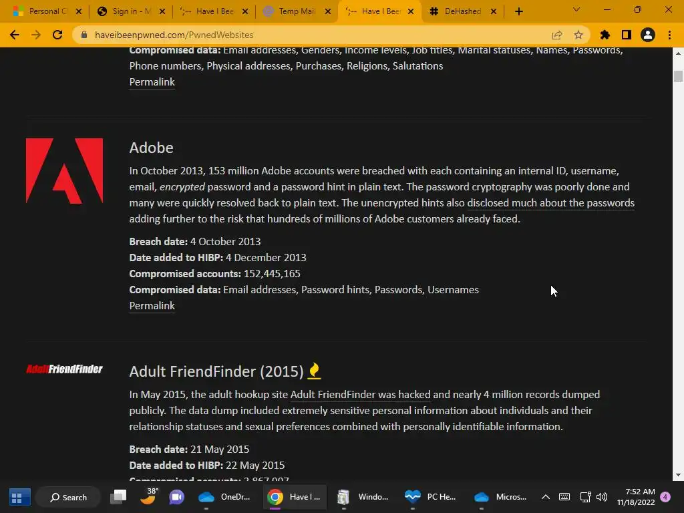Click the Adobe logo image
Viewport: 684px width, 513px height.
(x=64, y=171)
